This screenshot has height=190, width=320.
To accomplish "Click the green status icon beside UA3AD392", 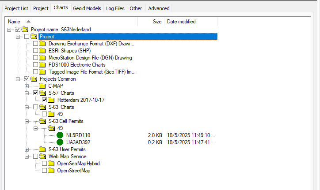I will [60, 142].
